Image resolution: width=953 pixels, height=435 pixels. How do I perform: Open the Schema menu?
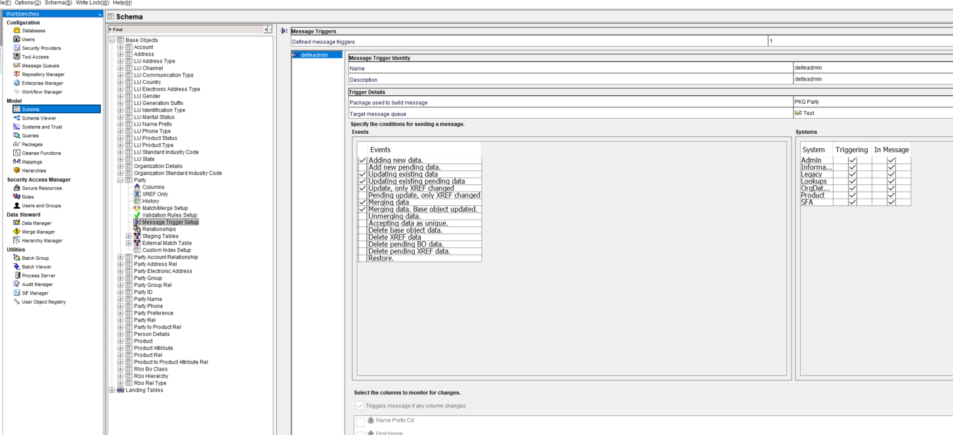pos(58,3)
